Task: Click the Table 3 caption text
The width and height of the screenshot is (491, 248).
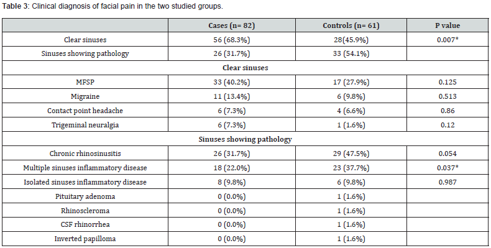Action: click(112, 6)
